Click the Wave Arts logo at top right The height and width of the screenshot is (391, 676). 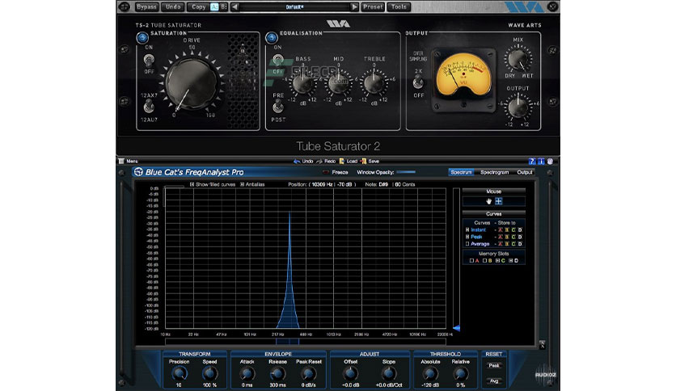click(x=524, y=7)
